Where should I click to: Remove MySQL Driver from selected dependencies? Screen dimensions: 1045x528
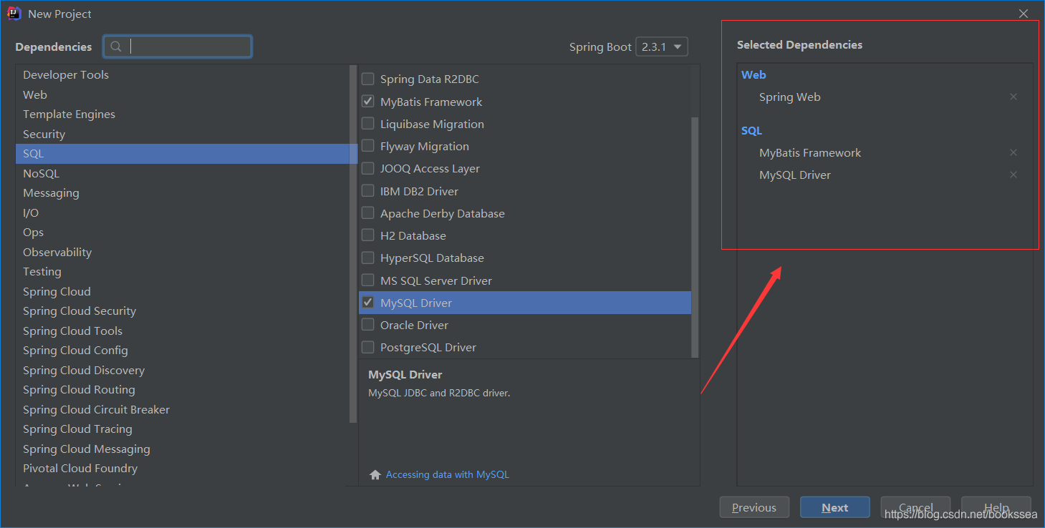click(x=1013, y=175)
